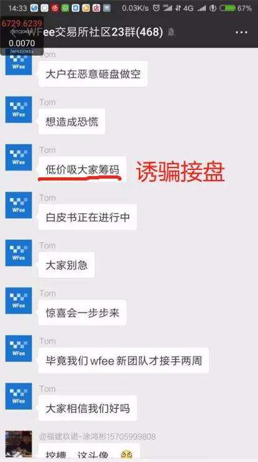Open the three-dot chat info menu
The height and width of the screenshot is (462, 258).
click(241, 32)
